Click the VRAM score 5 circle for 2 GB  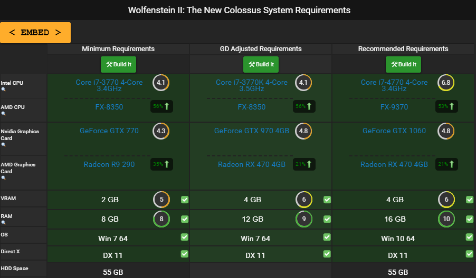[161, 199]
